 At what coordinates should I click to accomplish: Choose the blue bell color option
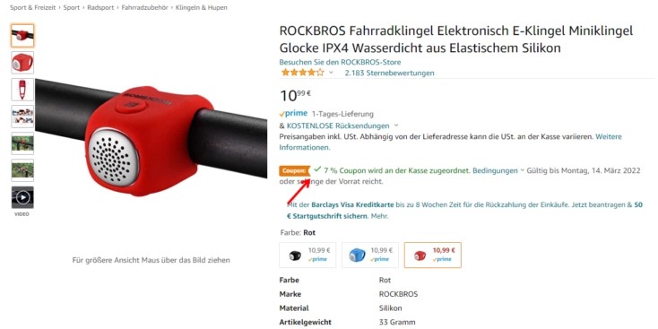pyautogui.click(x=369, y=255)
